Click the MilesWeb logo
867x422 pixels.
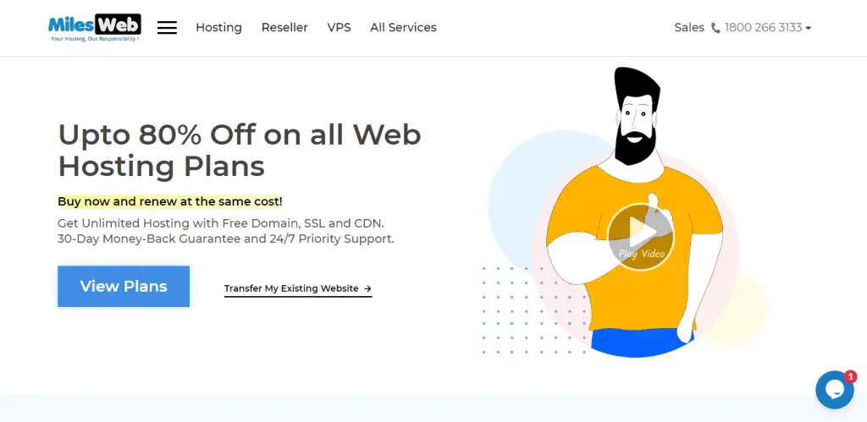coord(95,28)
